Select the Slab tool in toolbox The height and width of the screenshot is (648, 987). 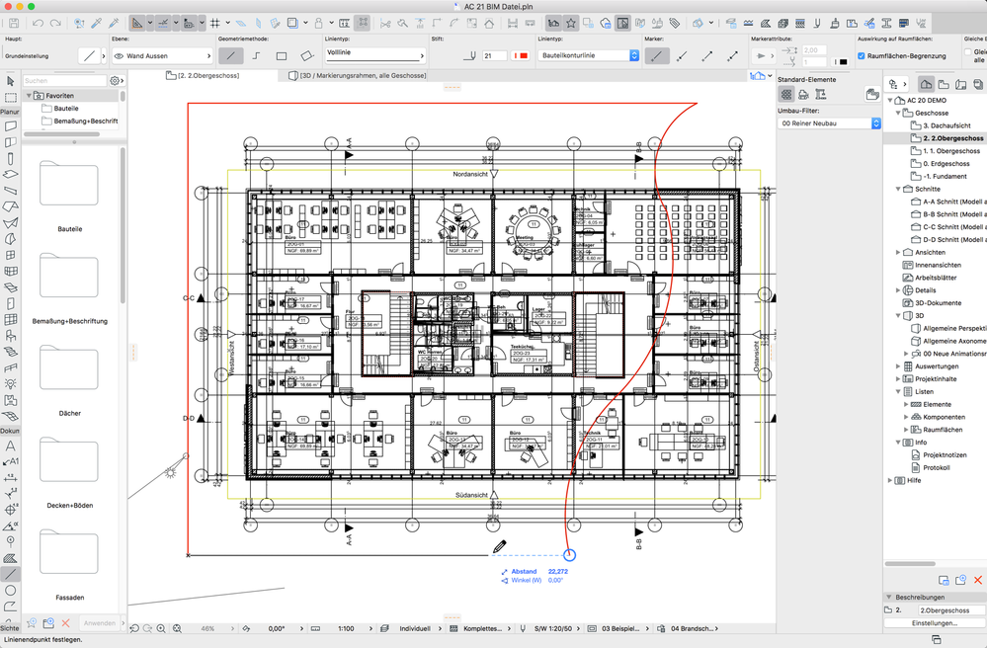(10, 174)
